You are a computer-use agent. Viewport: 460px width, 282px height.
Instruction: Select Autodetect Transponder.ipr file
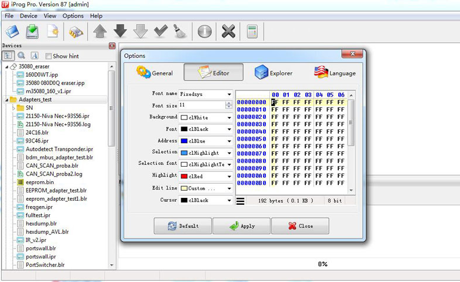59,149
